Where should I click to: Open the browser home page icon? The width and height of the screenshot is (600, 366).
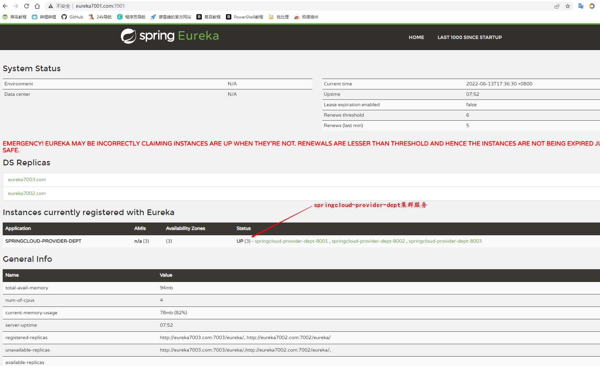click(37, 6)
